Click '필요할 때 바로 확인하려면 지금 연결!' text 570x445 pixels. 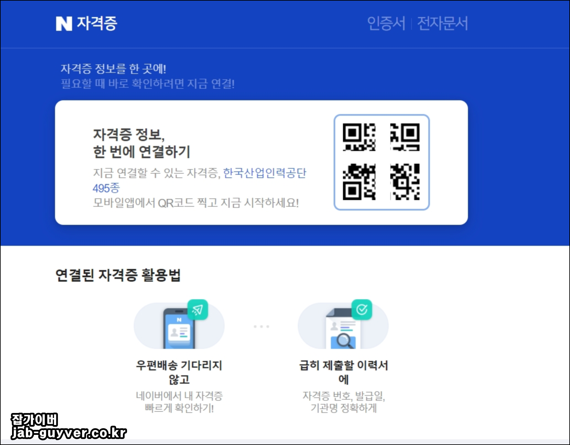(x=148, y=84)
